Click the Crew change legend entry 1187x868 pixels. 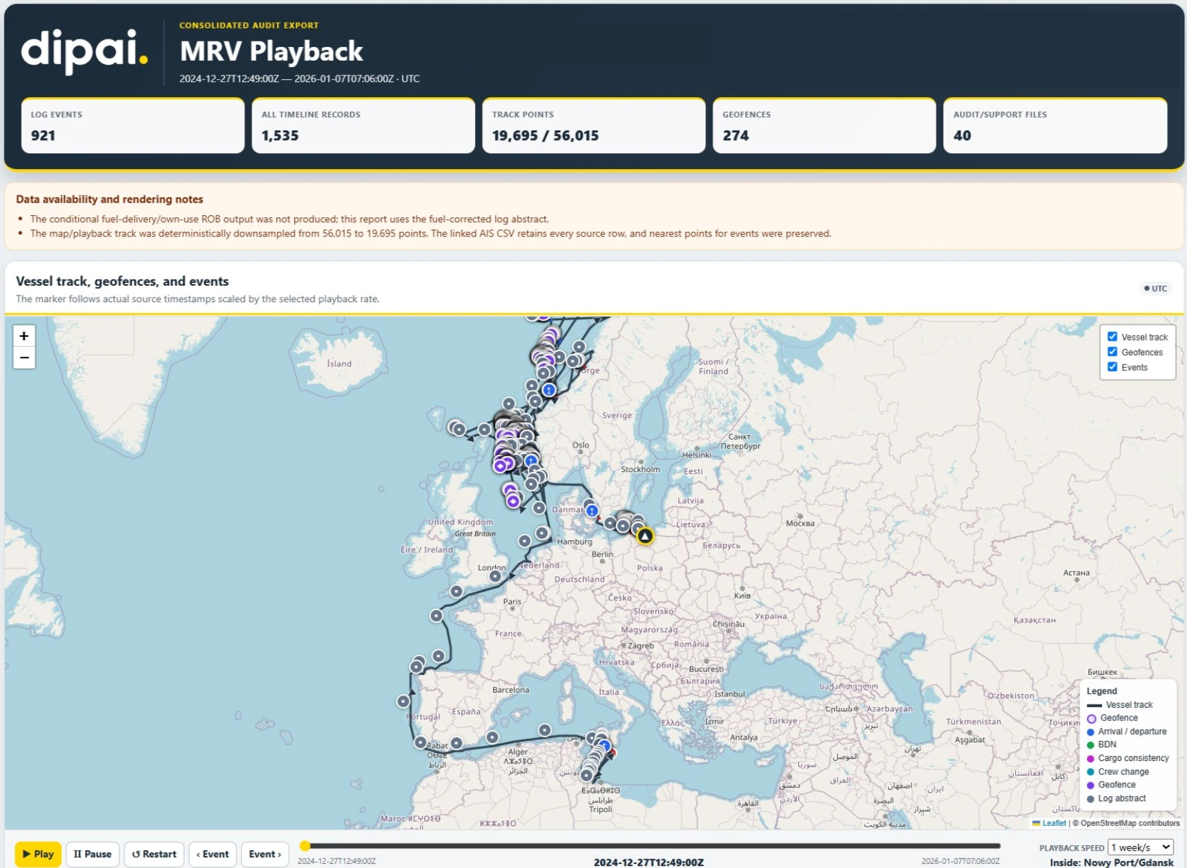[x=1118, y=772]
